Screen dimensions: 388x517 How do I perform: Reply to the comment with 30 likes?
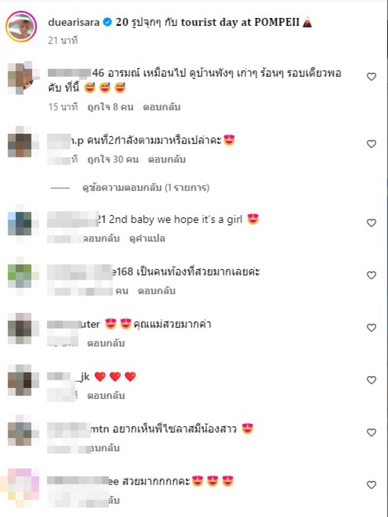click(167, 160)
